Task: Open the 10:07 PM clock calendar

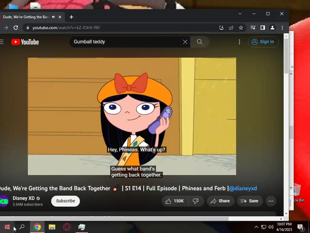Action: 284,227
